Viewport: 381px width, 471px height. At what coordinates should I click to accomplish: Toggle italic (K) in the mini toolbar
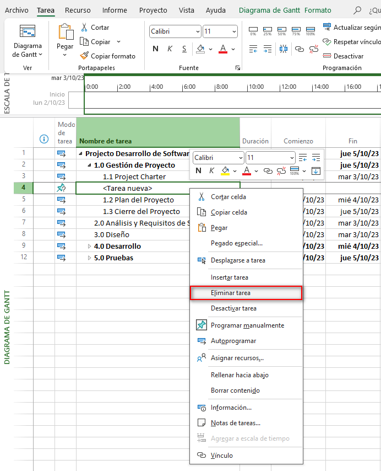tap(211, 171)
